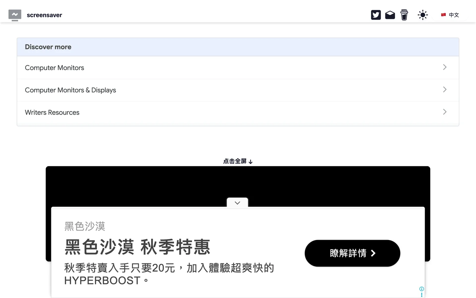Click the Discover more heading
Screen dimensions: 476x298
[x=48, y=47]
